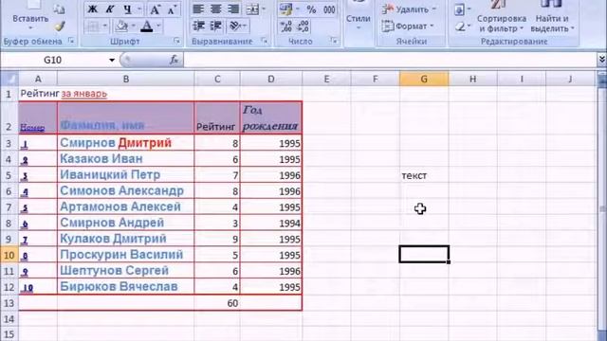Image resolution: width=607 pixels, height=341 pixels.
Task: Click the Select All corner button
Action: pos(9,79)
